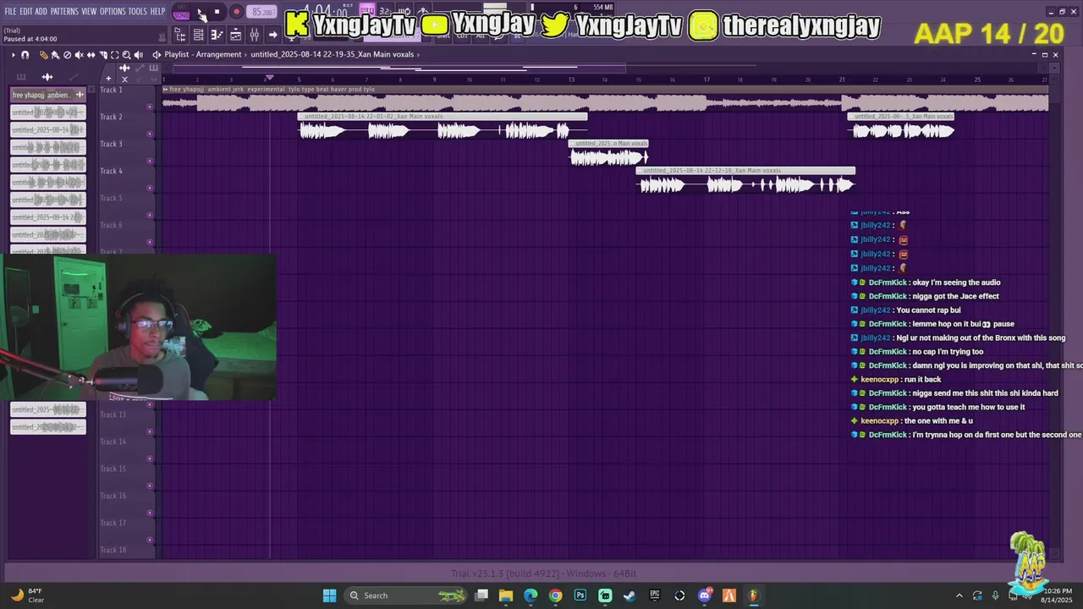Click the Play button
Screen dimensions: 1083x609
coord(200,12)
